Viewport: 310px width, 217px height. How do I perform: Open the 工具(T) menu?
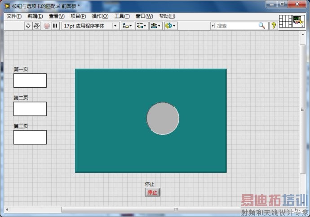coord(122,16)
